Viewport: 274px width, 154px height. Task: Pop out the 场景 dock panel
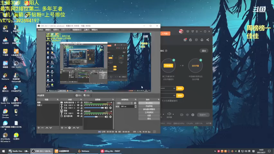58,100
